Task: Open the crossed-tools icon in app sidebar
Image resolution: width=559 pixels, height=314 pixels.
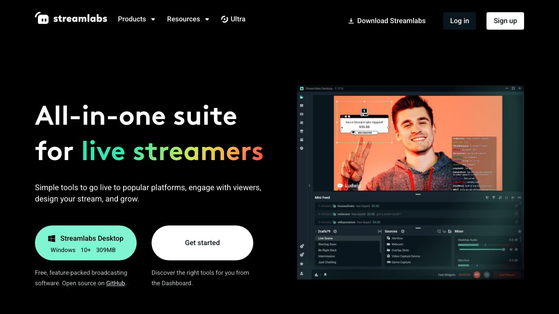Action: (x=302, y=123)
